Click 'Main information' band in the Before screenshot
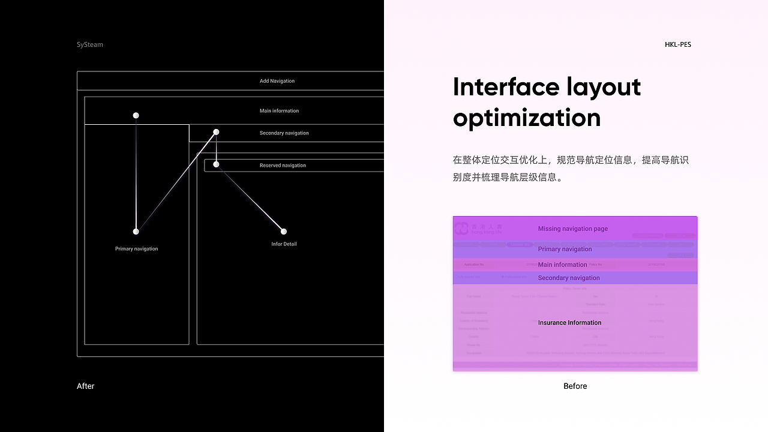This screenshot has height=432, width=768. 575,265
